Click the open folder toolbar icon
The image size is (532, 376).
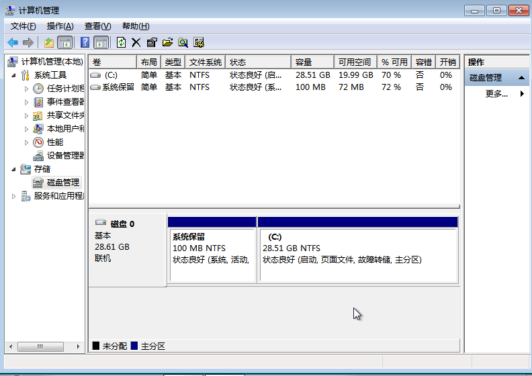167,42
